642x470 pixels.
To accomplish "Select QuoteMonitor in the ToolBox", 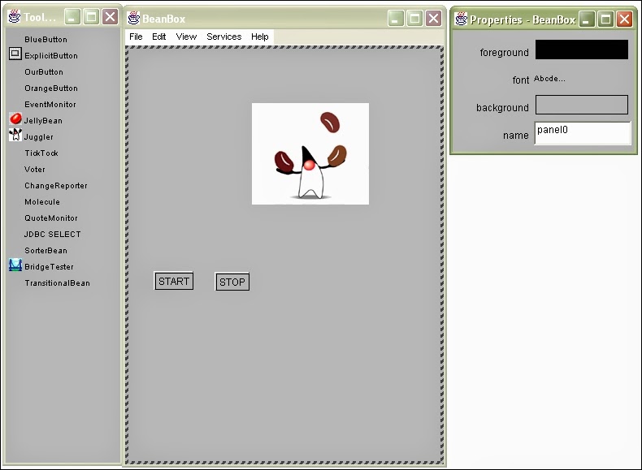I will 51,218.
